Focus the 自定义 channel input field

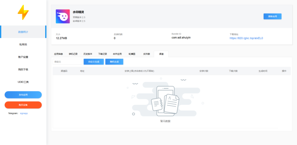[67, 62]
